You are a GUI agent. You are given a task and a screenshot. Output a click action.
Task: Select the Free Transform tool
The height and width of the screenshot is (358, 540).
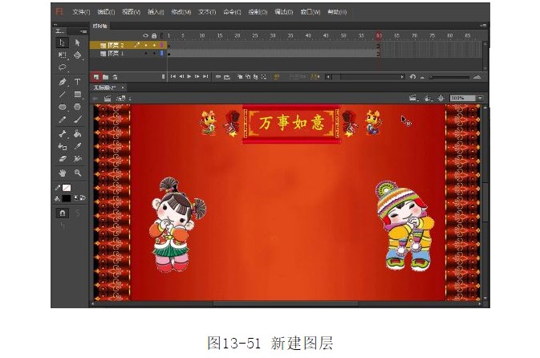point(63,55)
